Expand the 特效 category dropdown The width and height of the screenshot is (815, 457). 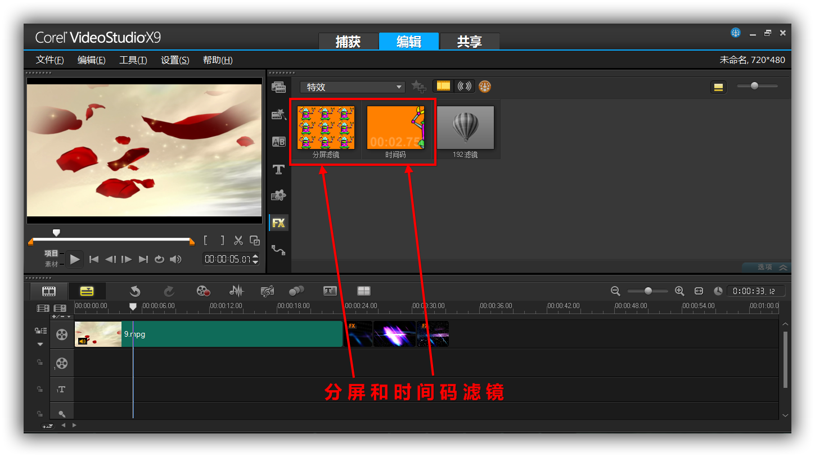tap(399, 87)
